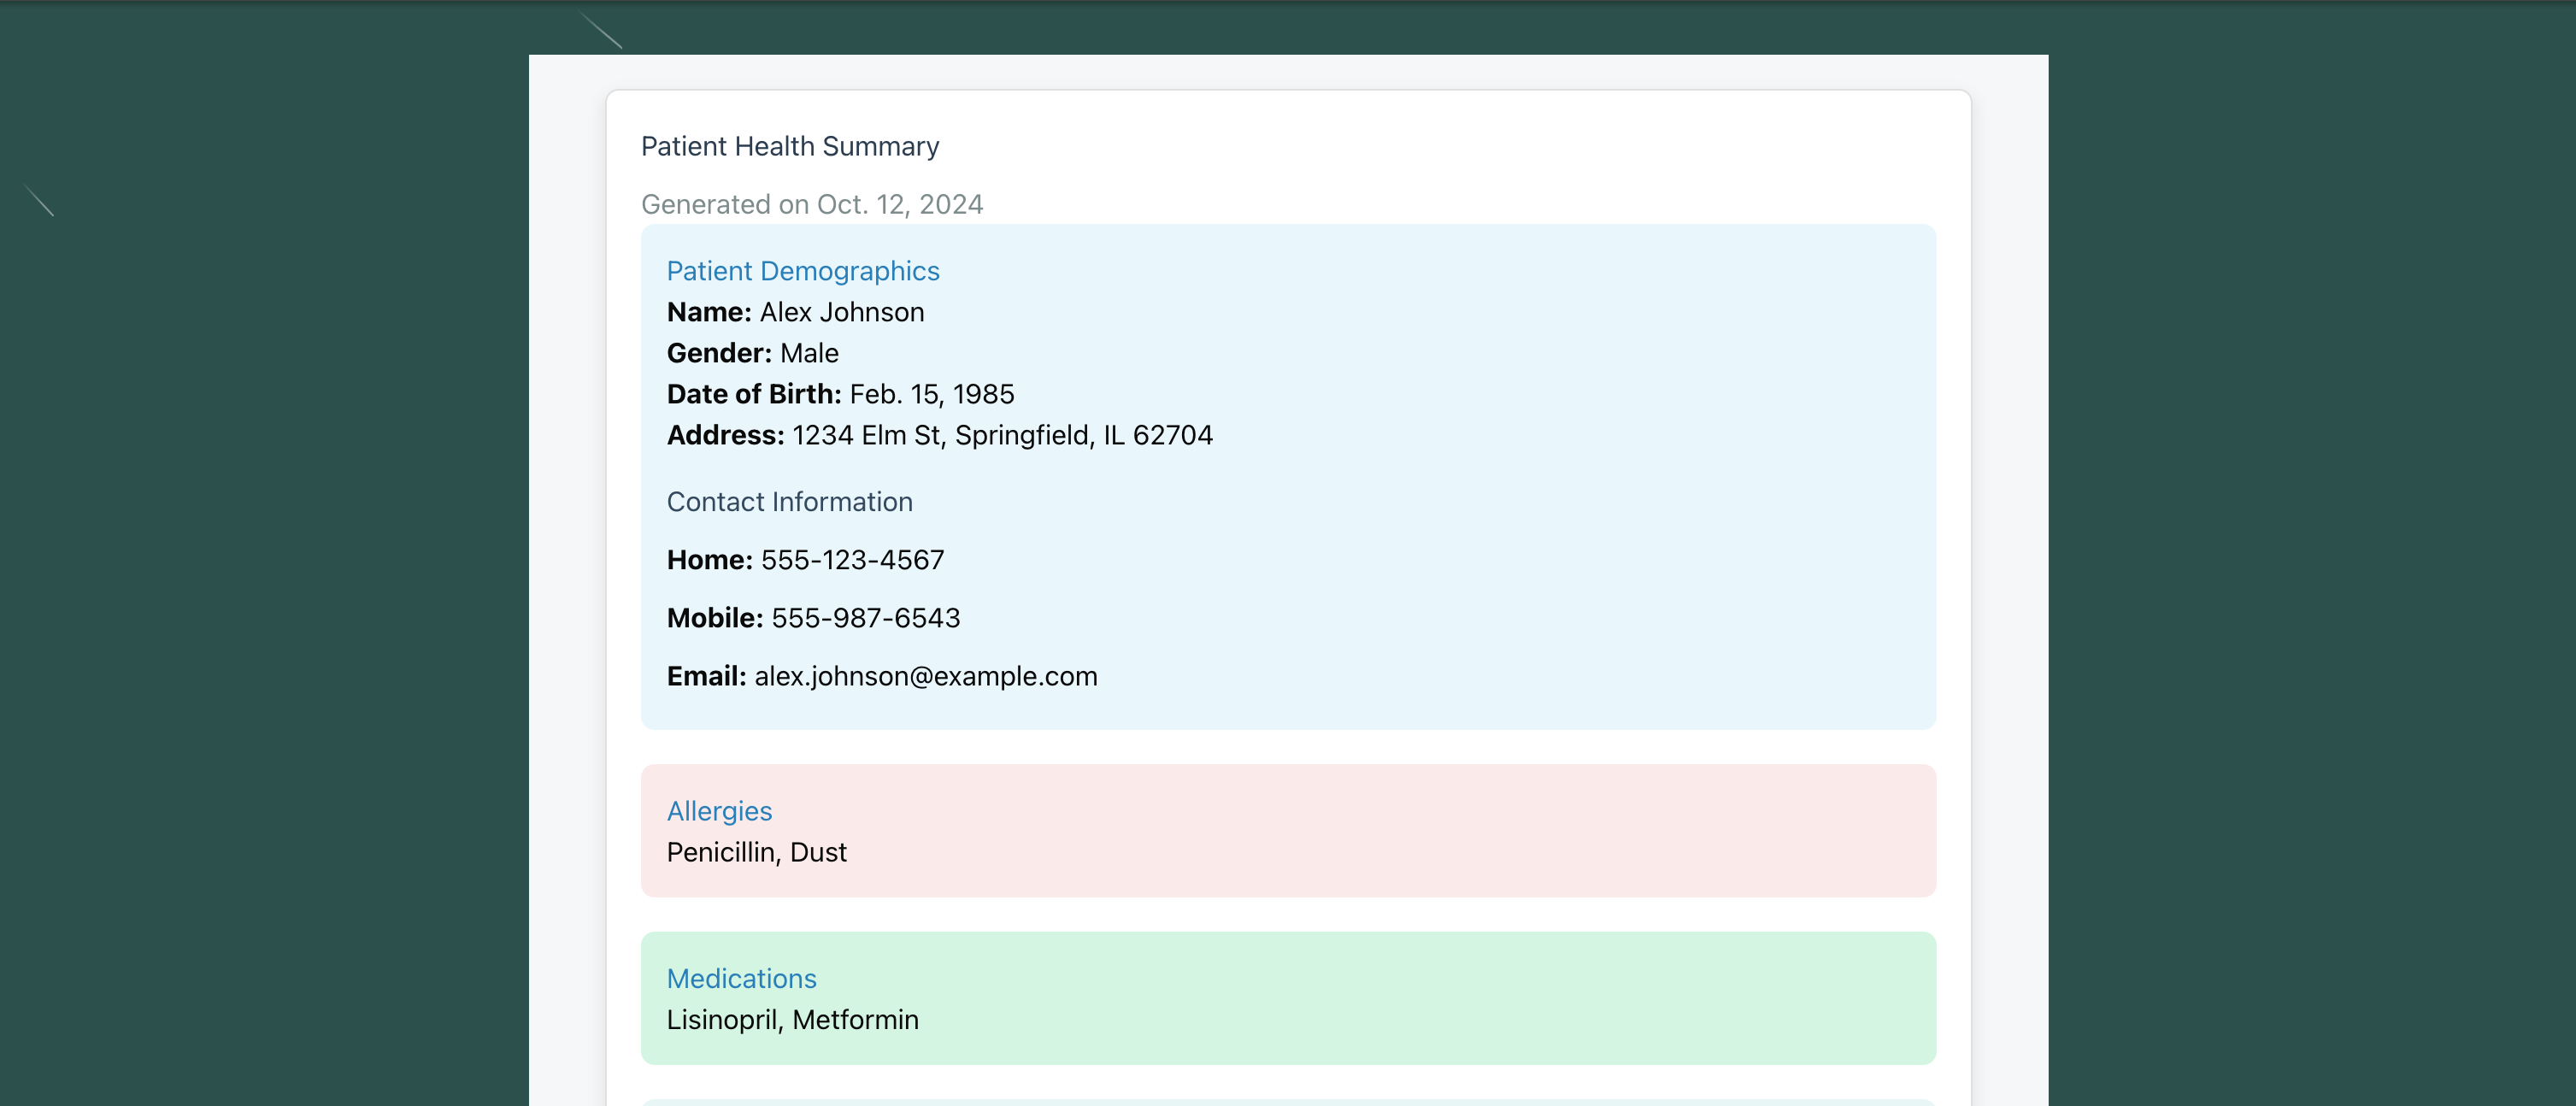The height and width of the screenshot is (1106, 2576).
Task: Click the bold Name: label
Action: [x=708, y=312]
